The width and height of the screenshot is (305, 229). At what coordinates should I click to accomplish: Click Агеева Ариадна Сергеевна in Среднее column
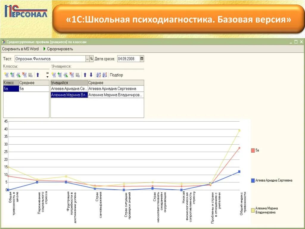(x=116, y=89)
